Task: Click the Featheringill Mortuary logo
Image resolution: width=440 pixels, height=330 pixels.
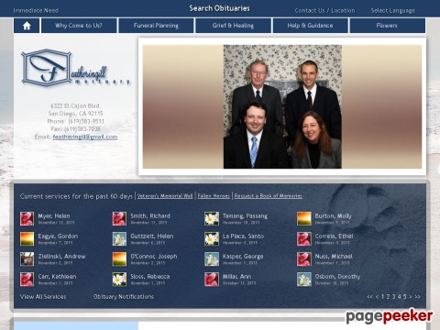Action: 76,68
